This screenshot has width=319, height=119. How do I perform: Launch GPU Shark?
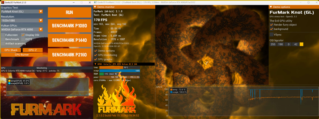point(11,50)
